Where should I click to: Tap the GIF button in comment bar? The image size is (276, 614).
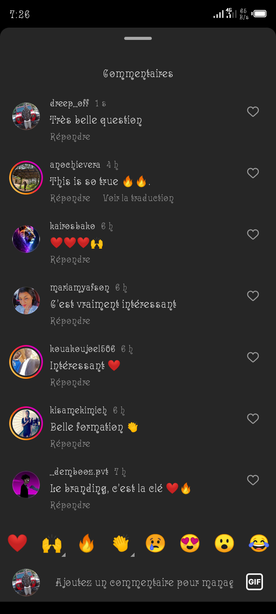[x=254, y=582]
